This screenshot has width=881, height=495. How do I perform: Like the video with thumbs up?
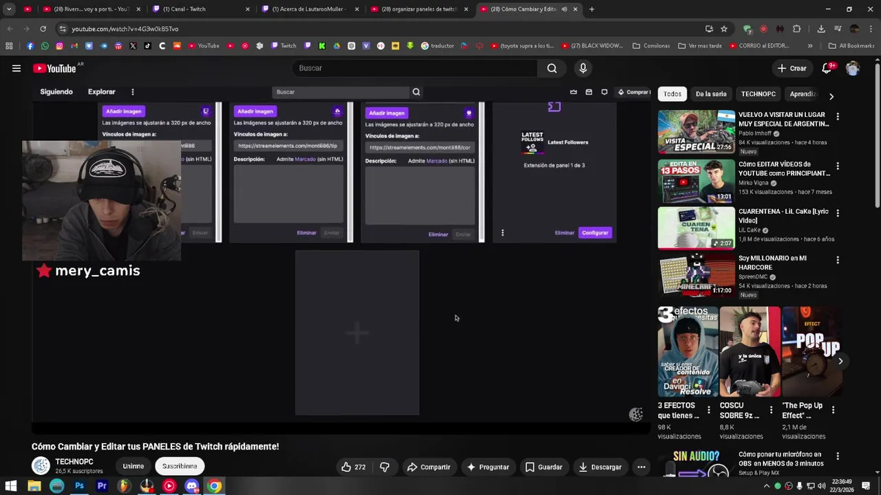(353, 467)
